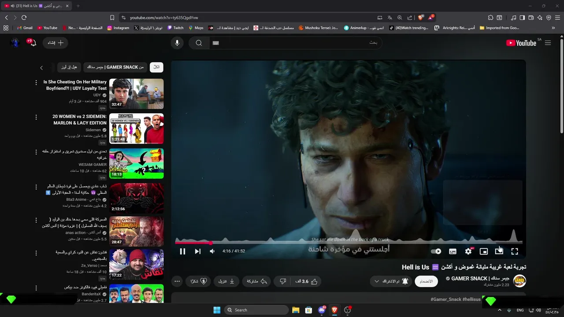This screenshot has height=317, width=564.
Task: Open 20 WOMEN vs 2 SIDEMEN thumbnail
Action: coord(136,129)
